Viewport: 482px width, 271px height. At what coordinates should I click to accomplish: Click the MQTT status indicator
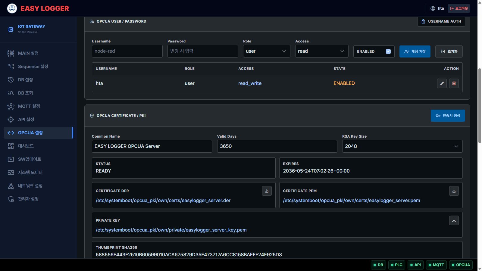point(436,265)
